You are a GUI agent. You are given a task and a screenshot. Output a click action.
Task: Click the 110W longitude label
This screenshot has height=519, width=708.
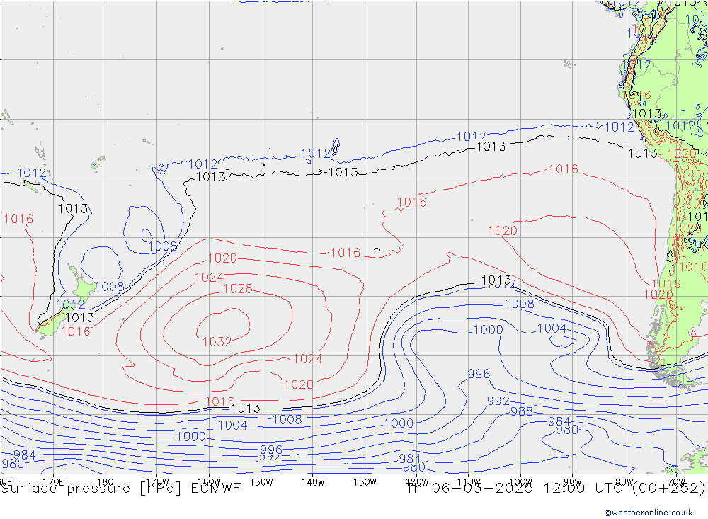[469, 482]
